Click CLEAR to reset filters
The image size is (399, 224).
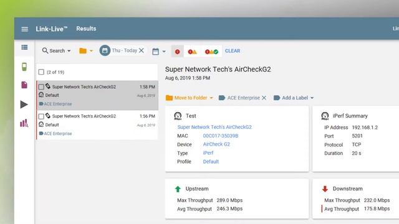233,51
